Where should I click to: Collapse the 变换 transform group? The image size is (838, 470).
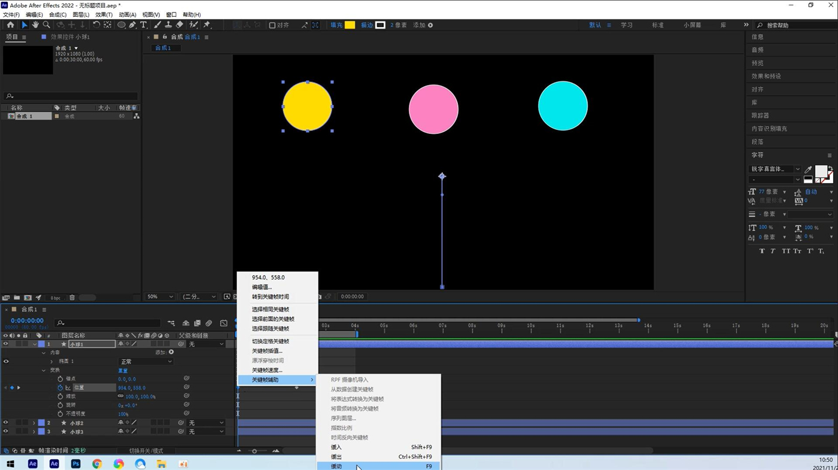click(x=44, y=370)
